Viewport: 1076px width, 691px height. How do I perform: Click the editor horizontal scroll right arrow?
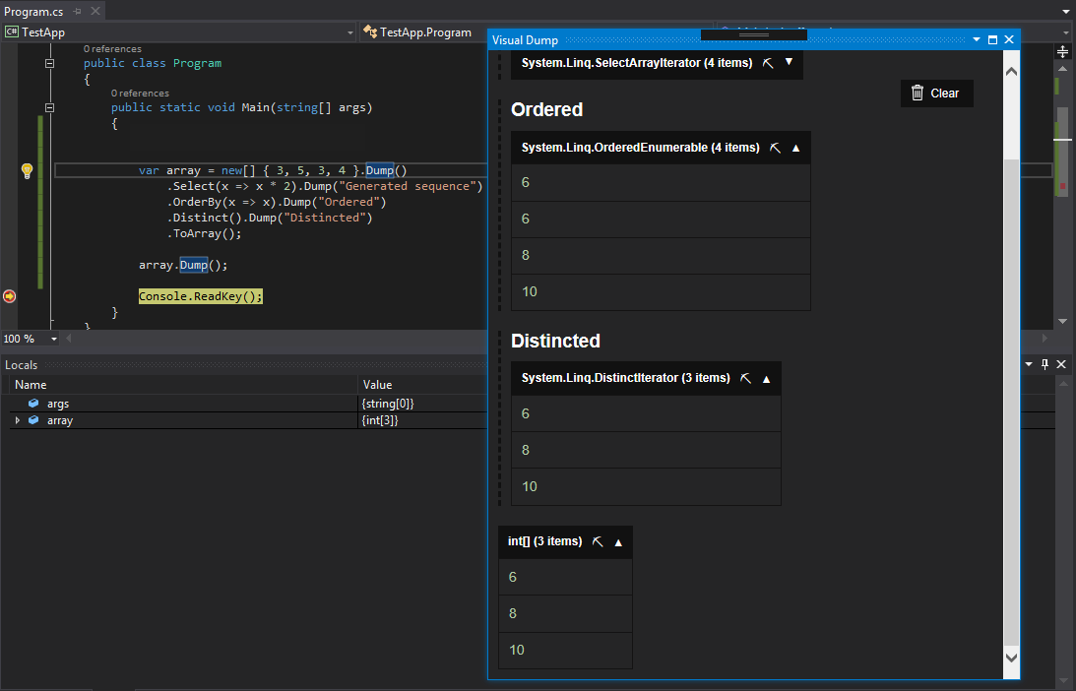[1044, 339]
